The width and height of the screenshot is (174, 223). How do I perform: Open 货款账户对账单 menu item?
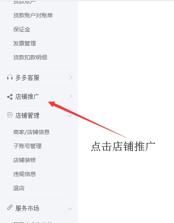33,16
